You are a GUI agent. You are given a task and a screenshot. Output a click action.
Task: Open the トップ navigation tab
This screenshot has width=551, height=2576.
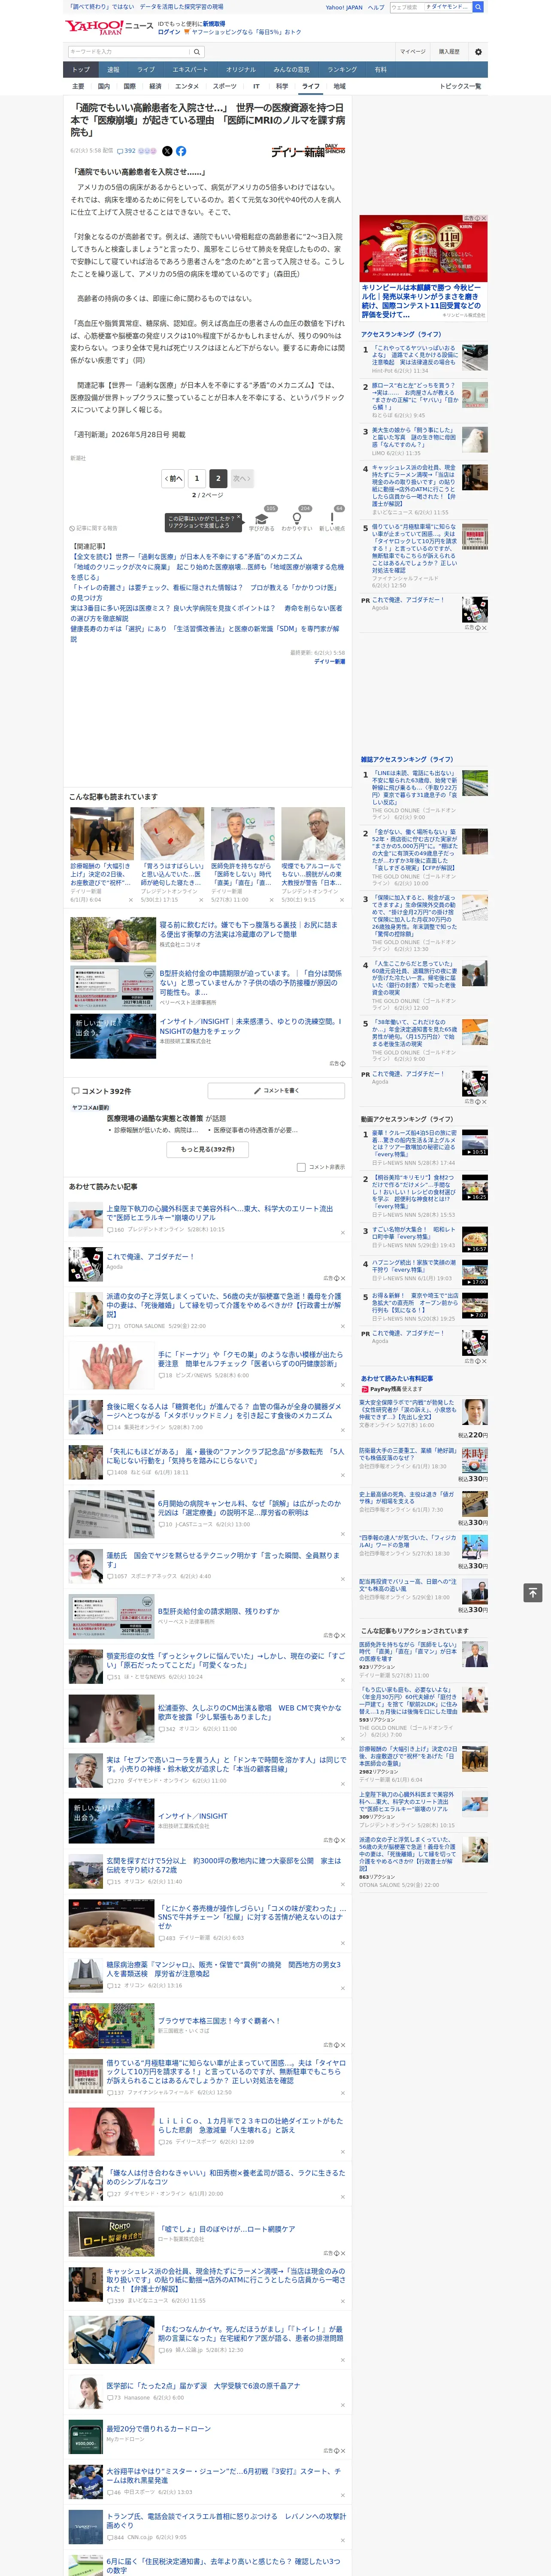[81, 70]
